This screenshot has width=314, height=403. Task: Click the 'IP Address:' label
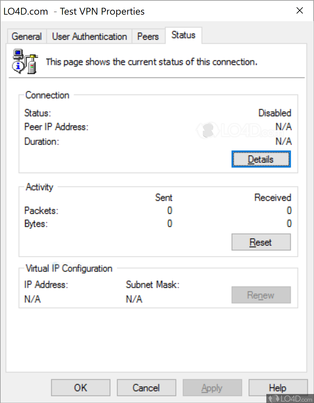click(x=46, y=285)
